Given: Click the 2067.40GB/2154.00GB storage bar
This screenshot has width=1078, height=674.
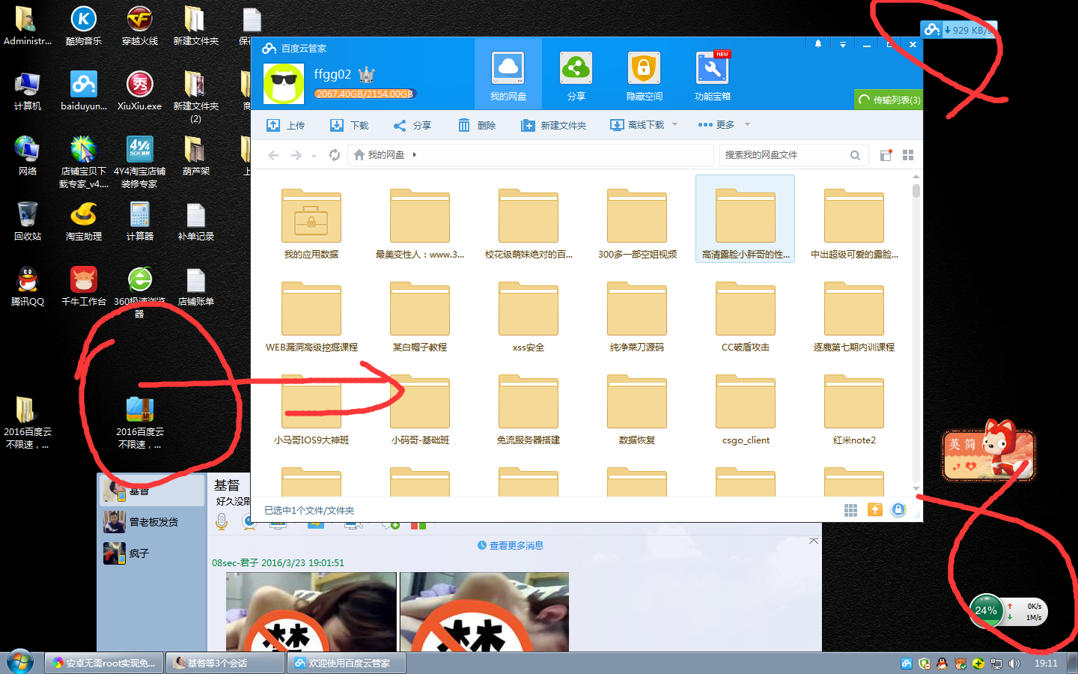Looking at the screenshot, I should [x=365, y=94].
